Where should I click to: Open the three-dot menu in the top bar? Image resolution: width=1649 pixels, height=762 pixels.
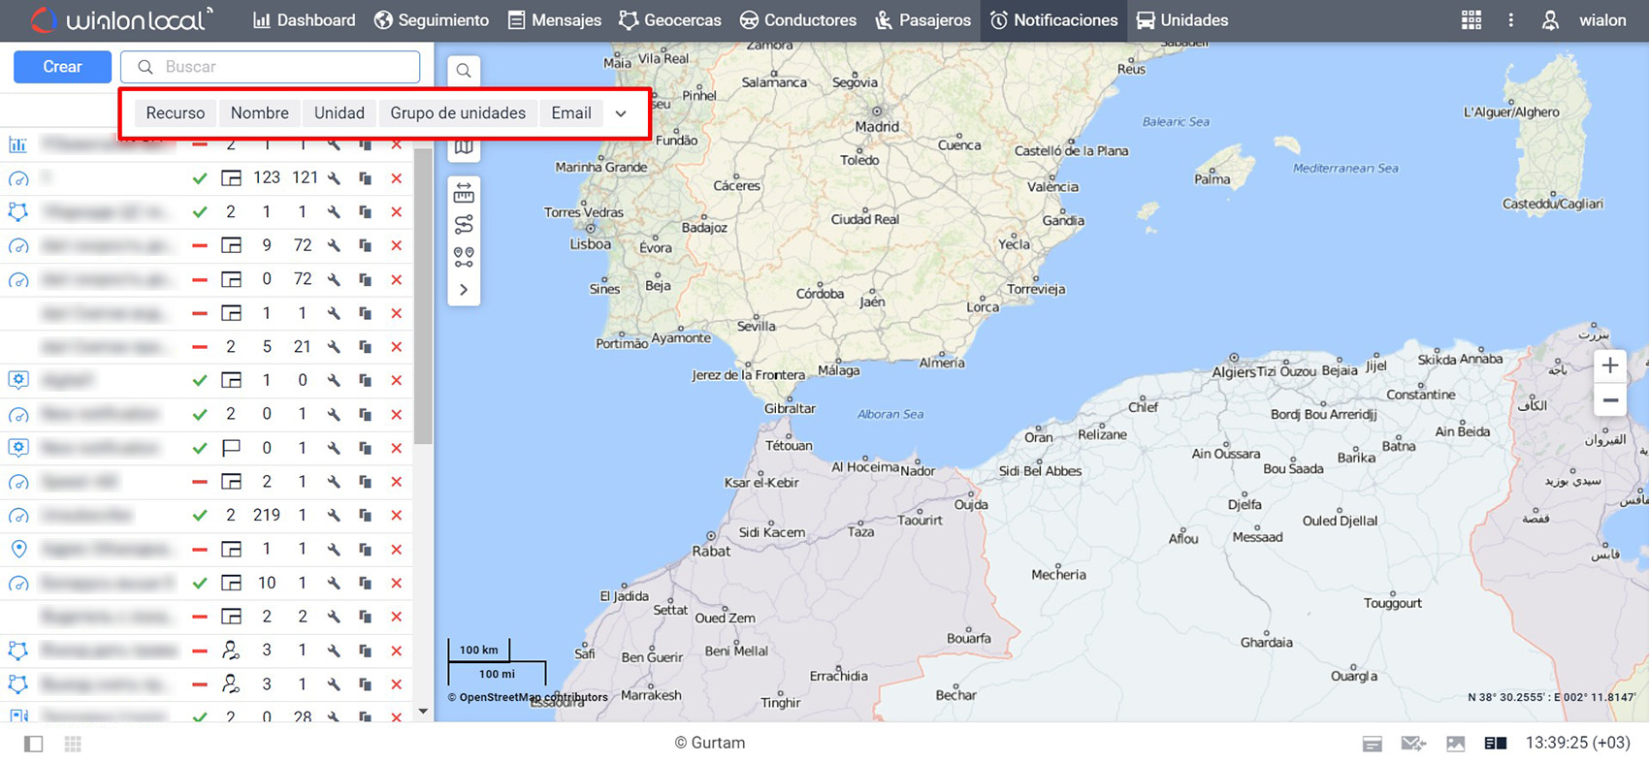[x=1510, y=20]
